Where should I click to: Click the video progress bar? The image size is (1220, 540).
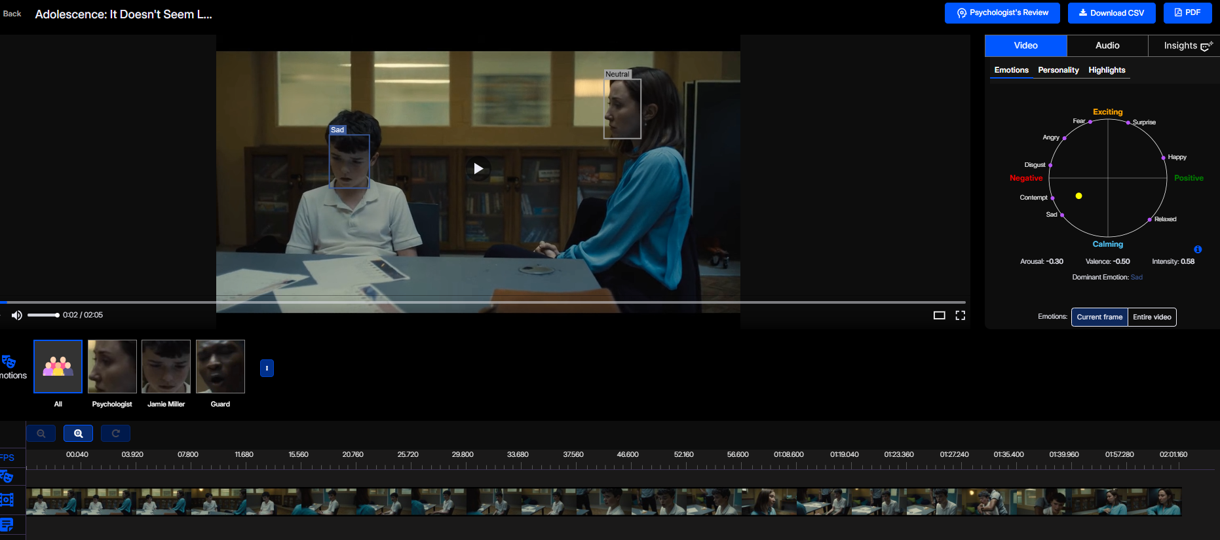pos(483,302)
